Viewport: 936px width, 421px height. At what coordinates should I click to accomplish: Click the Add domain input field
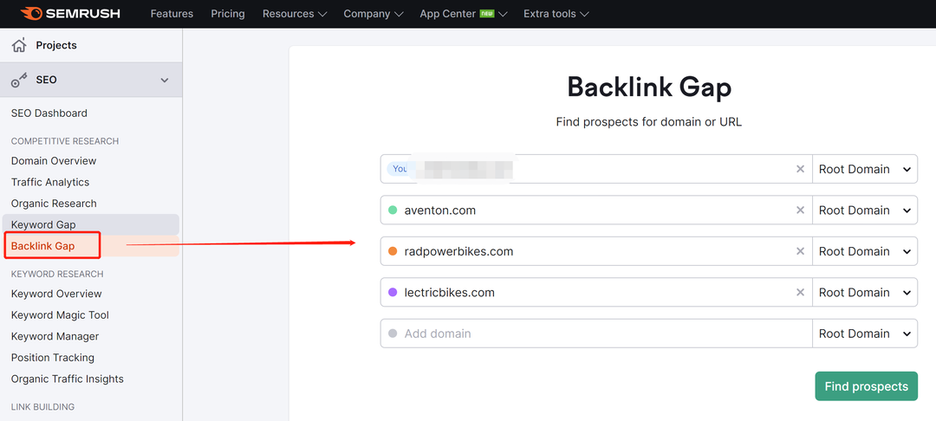point(596,334)
